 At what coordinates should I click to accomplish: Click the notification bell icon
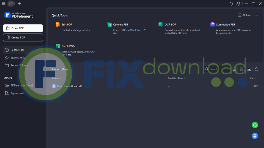tap(231, 4)
